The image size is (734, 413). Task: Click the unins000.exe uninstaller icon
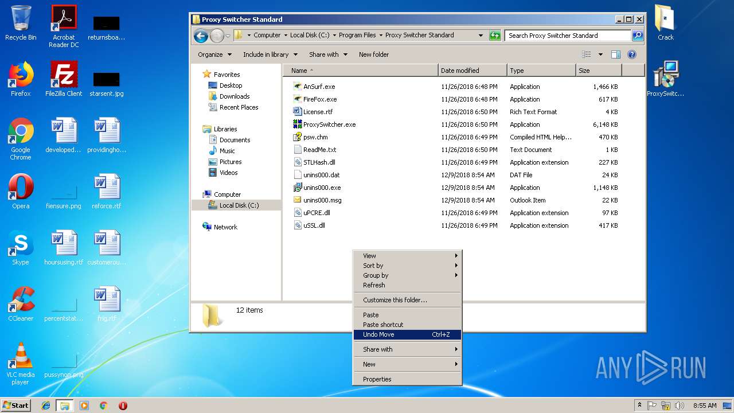point(297,188)
